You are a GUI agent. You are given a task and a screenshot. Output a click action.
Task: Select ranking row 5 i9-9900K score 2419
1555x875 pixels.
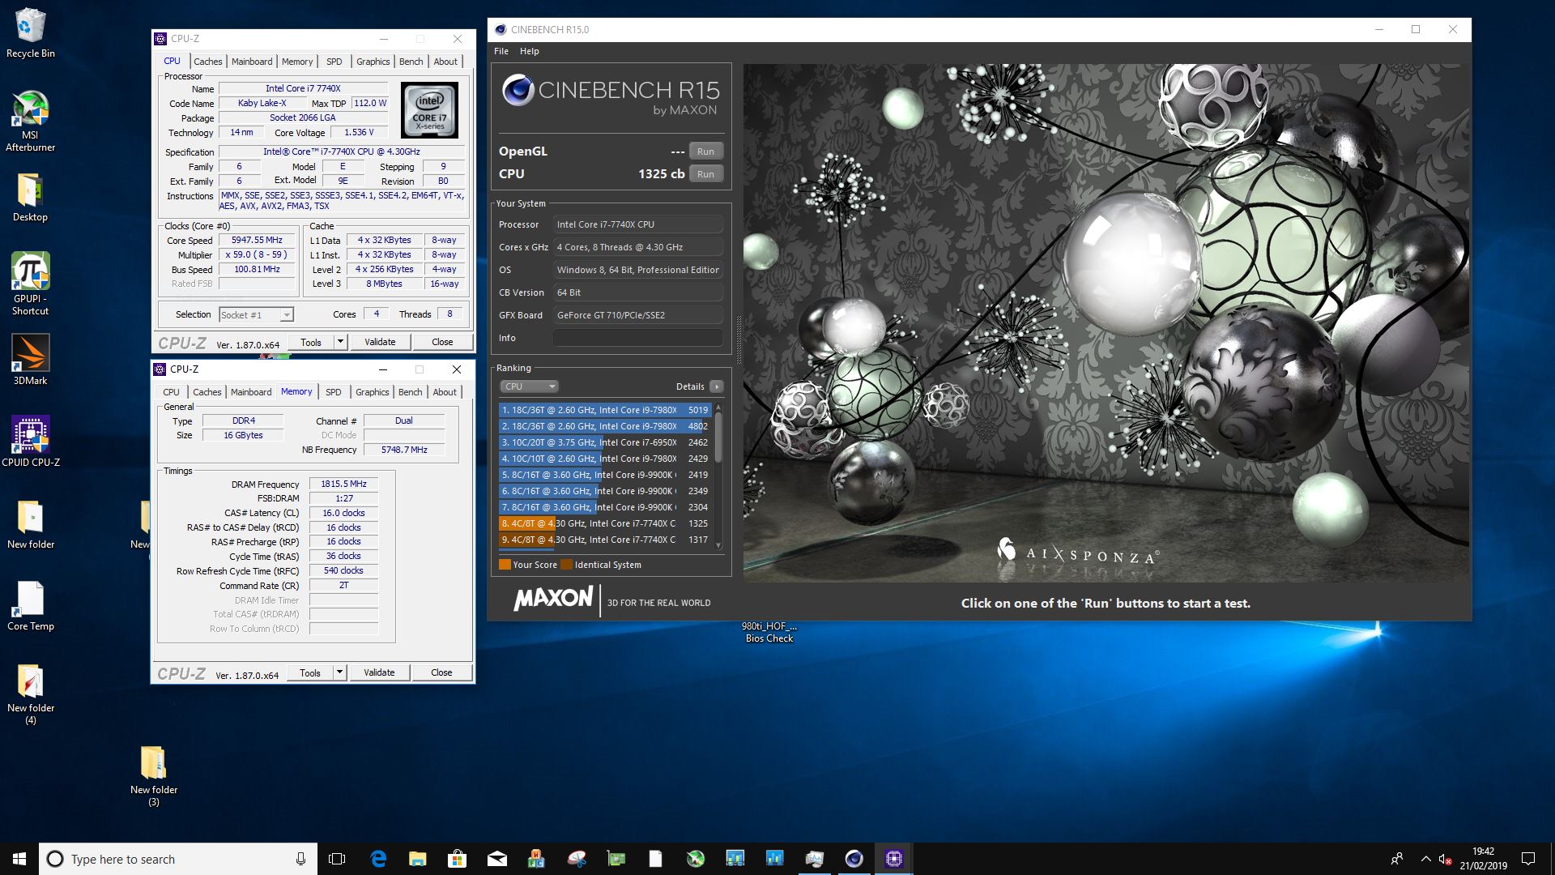point(605,475)
